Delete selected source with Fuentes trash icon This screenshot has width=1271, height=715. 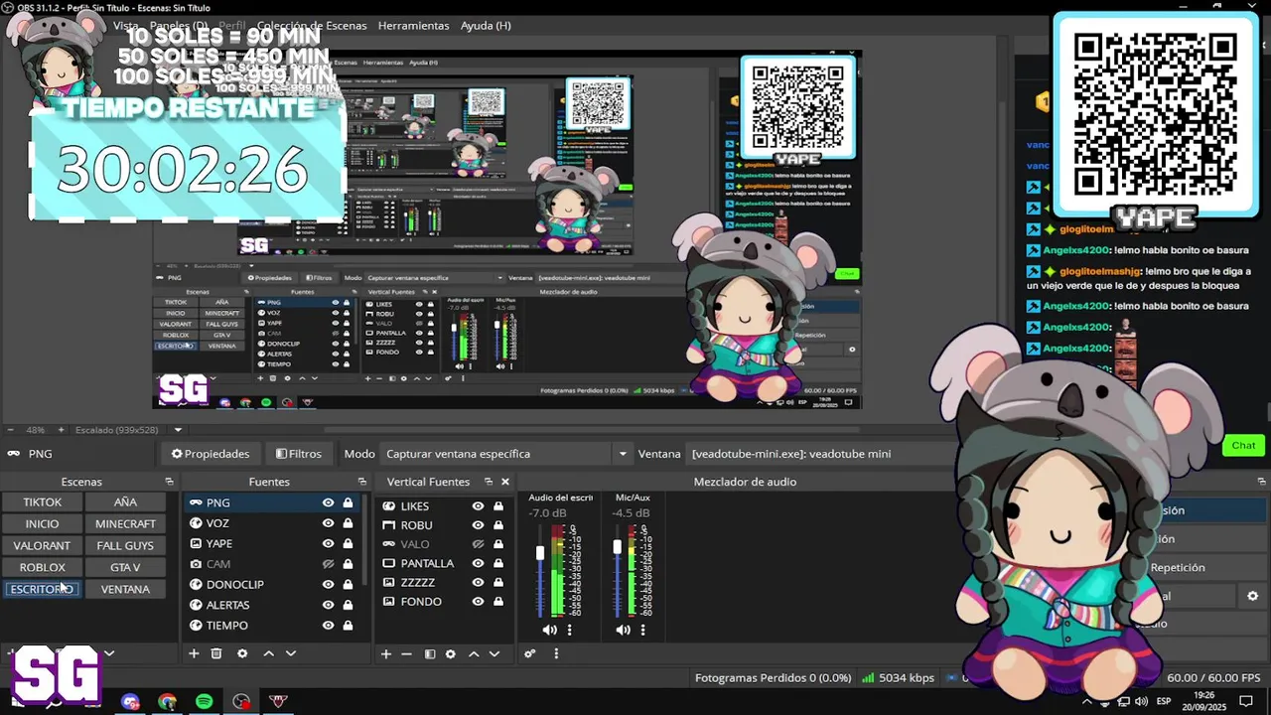pyautogui.click(x=216, y=653)
